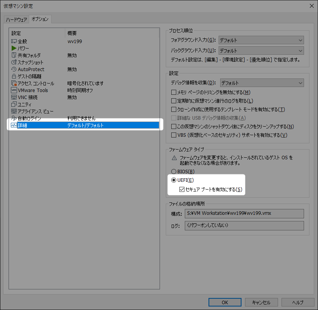Enable 定期的に仮想マシン進行のログを取る checkbox

174,101
